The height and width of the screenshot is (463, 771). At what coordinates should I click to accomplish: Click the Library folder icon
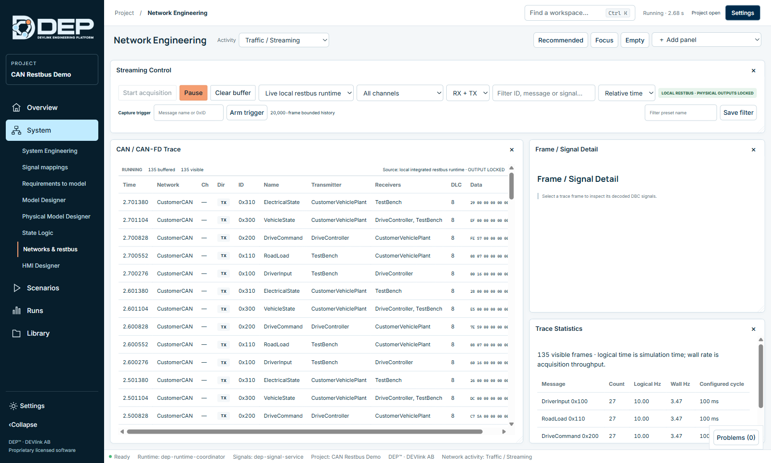click(x=16, y=333)
